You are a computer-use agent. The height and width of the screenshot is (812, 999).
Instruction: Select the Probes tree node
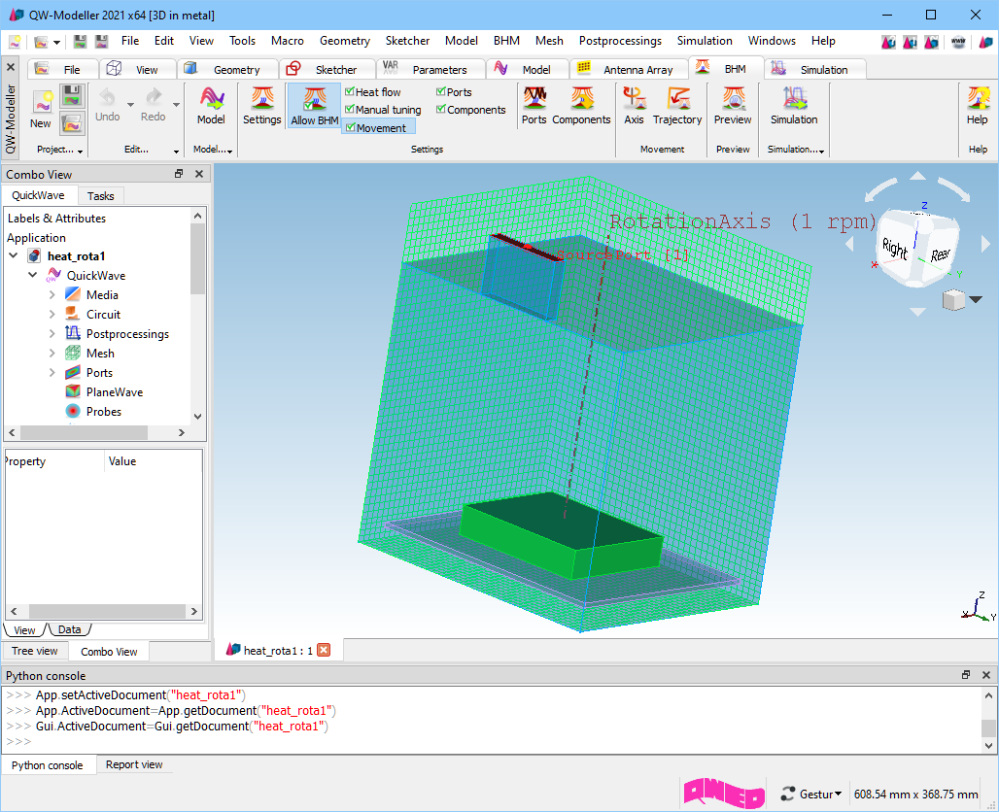pos(104,412)
